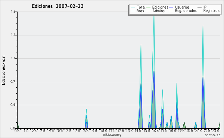Click the chart title Ediciones 2007-02-23
224x138 pixels.
57,6
